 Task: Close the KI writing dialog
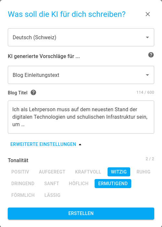pyautogui.click(x=148, y=14)
